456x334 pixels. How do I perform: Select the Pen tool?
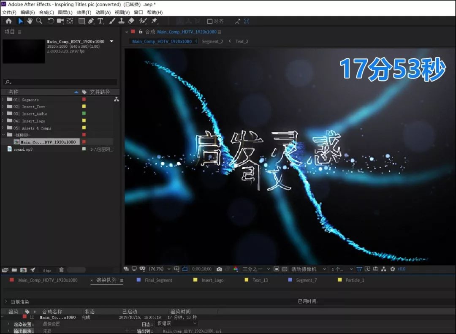pos(92,21)
